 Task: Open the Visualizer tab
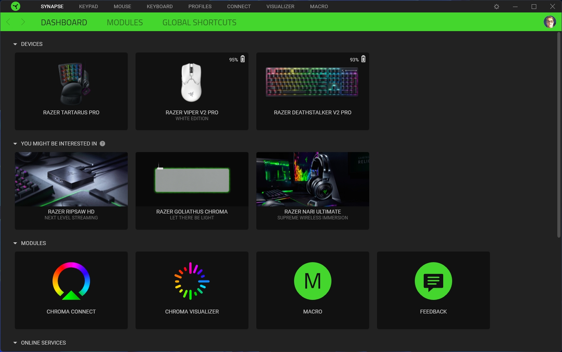pyautogui.click(x=280, y=7)
